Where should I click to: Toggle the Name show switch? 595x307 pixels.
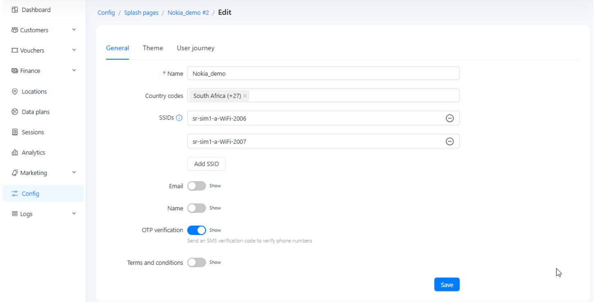tap(197, 208)
